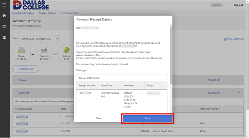Click the View Statement document icon
Screen dimensions: 249x138
225,39
